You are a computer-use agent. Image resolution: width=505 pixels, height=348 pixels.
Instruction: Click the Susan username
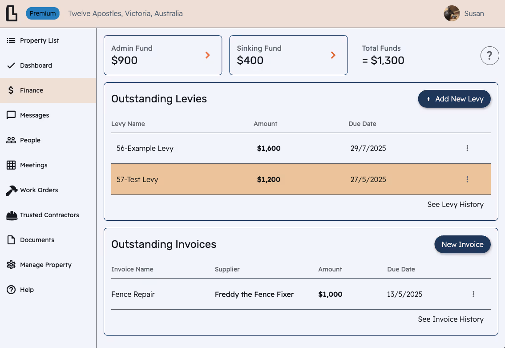coord(474,13)
